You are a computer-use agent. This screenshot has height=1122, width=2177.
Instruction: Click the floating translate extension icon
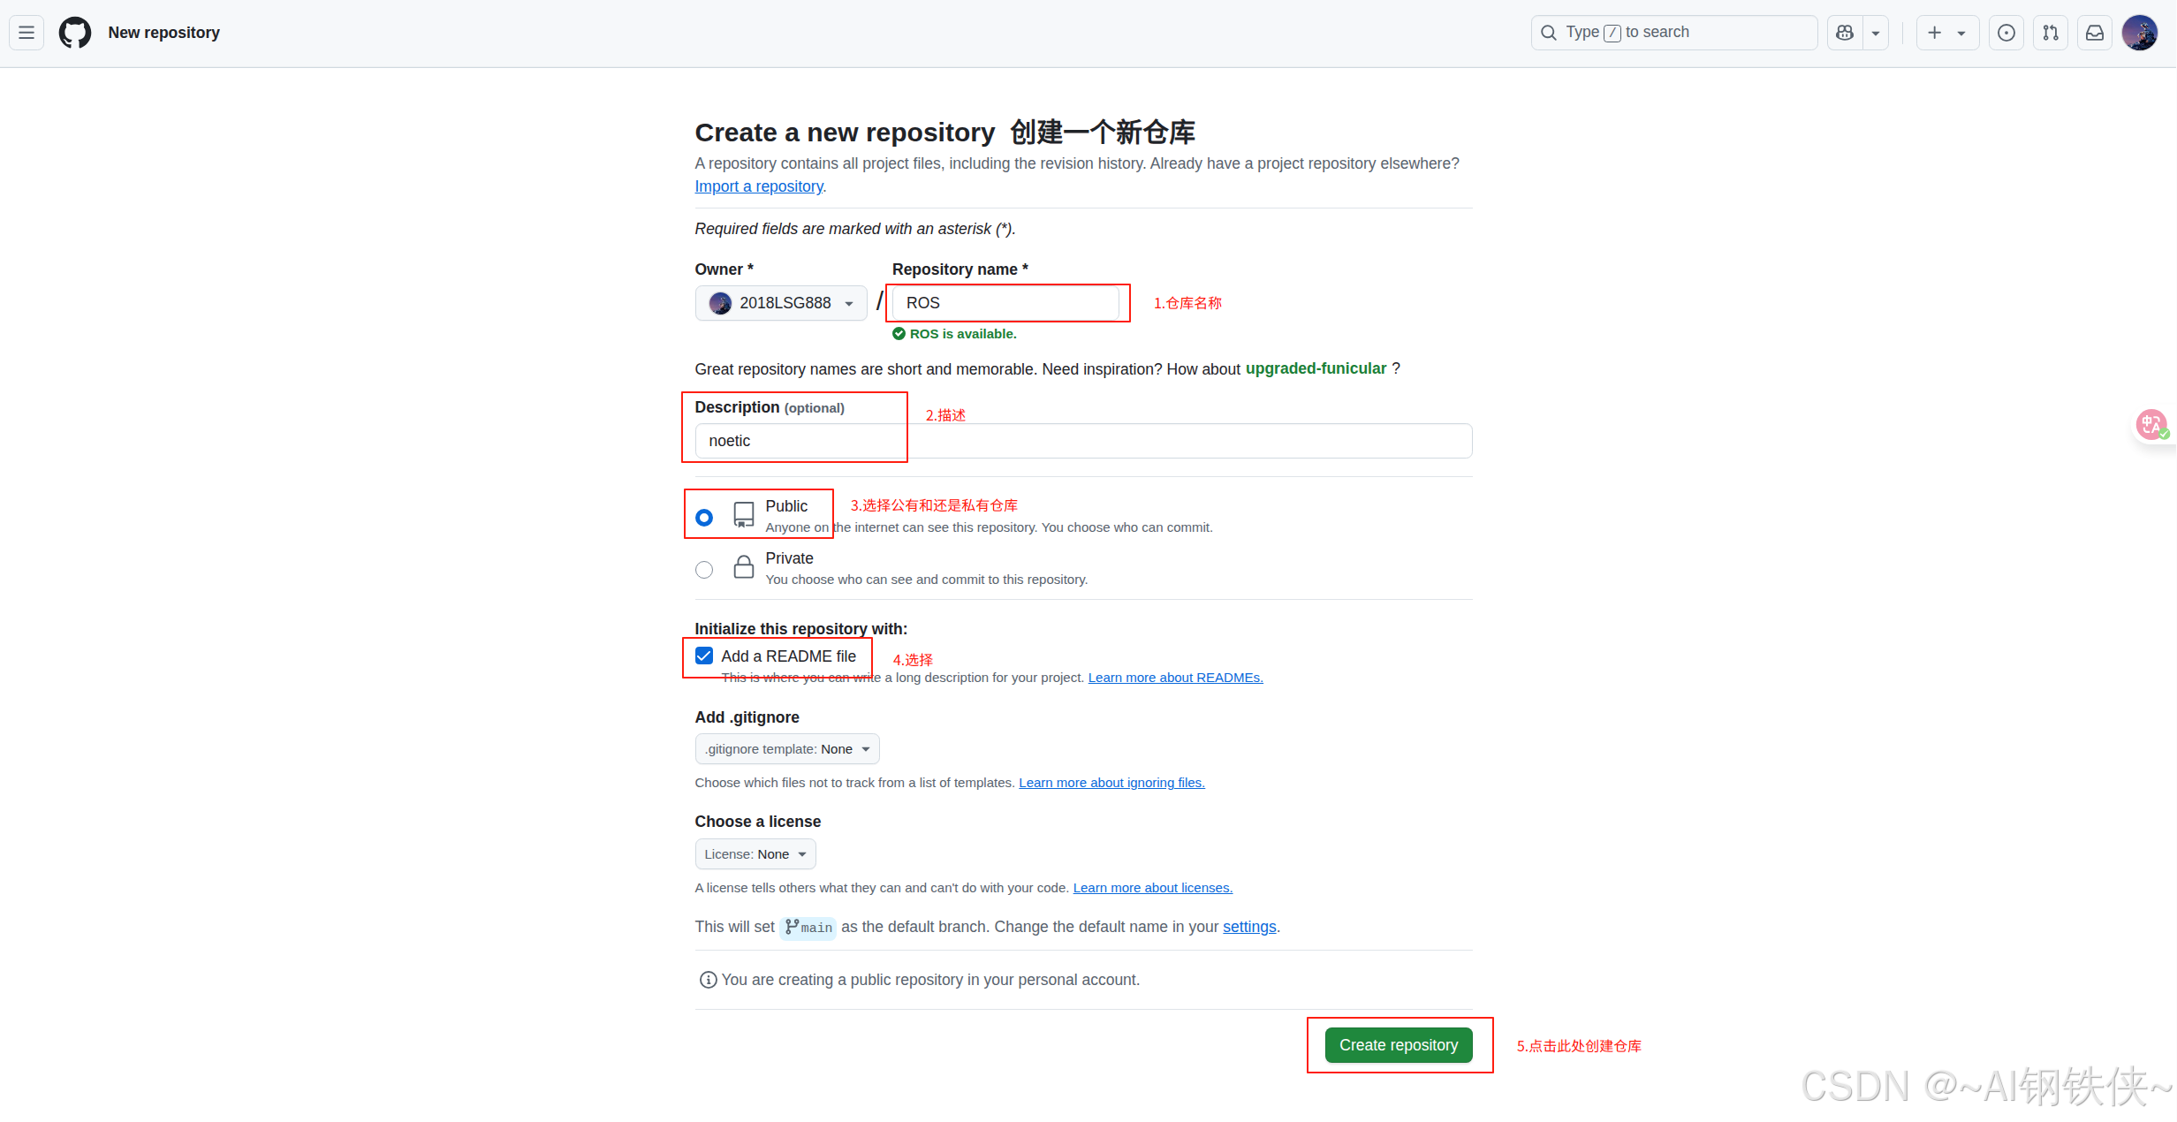click(2152, 425)
